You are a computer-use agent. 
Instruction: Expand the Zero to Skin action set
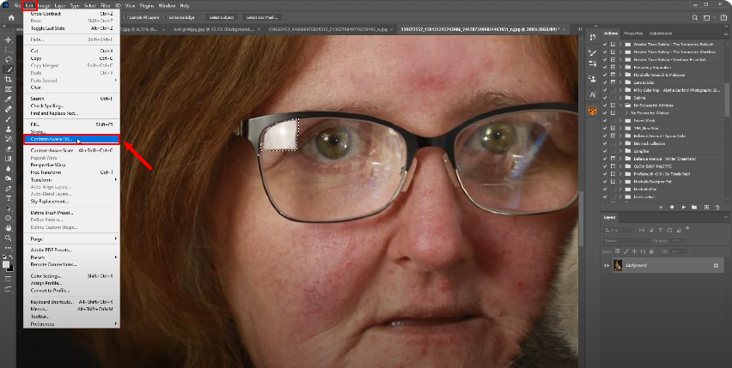[x=620, y=82]
